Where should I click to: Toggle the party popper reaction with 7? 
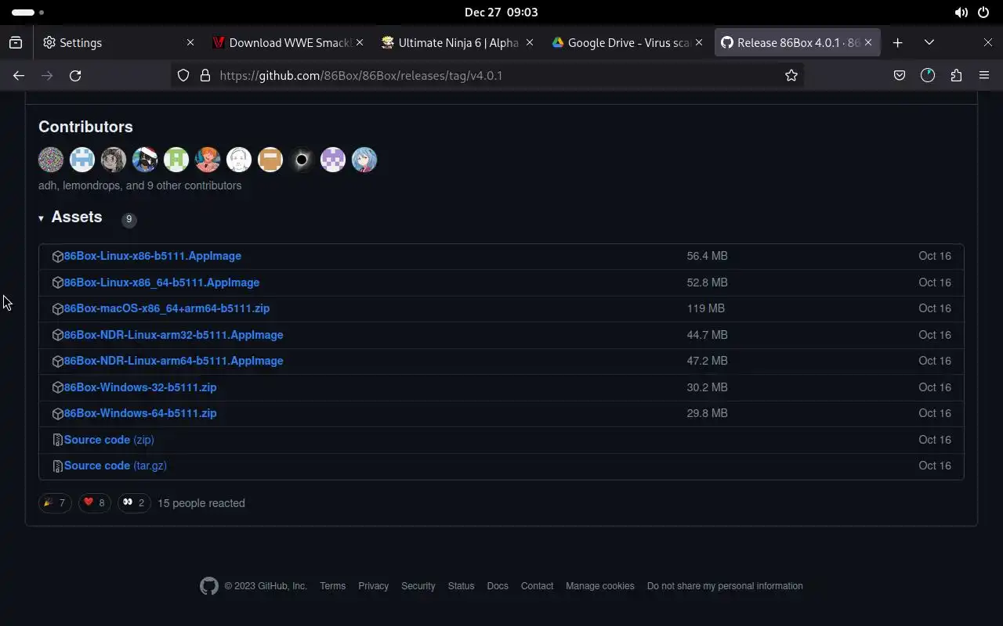point(55,502)
